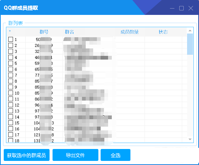Select the group name cell in row 11
This screenshot has height=165, width=199.
click(89, 99)
